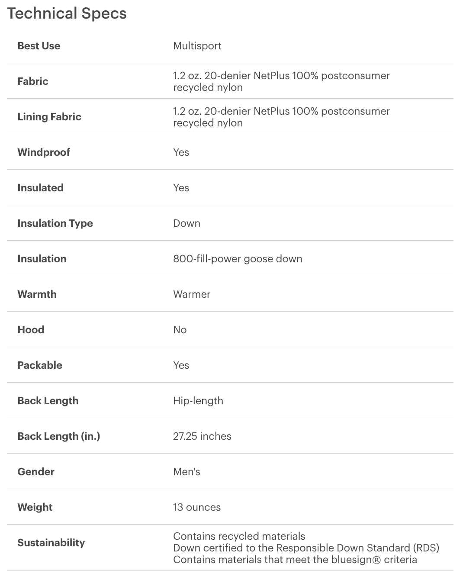463x580 pixels.
Task: Click the Fabric row label
Action: point(33,81)
